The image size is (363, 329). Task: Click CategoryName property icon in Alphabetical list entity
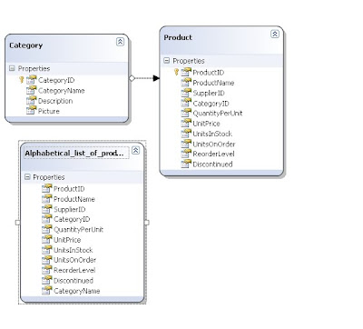click(x=46, y=291)
